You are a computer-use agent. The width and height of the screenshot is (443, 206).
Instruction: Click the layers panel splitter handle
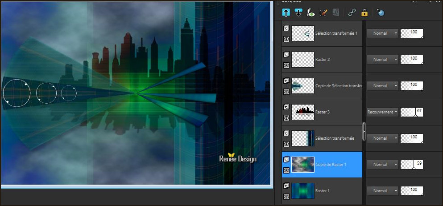pyautogui.click(x=364, y=131)
